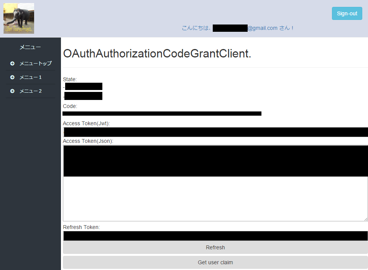The height and width of the screenshot is (270, 368).
Task: Click the redacted Refresh Token value
Action: coord(215,236)
